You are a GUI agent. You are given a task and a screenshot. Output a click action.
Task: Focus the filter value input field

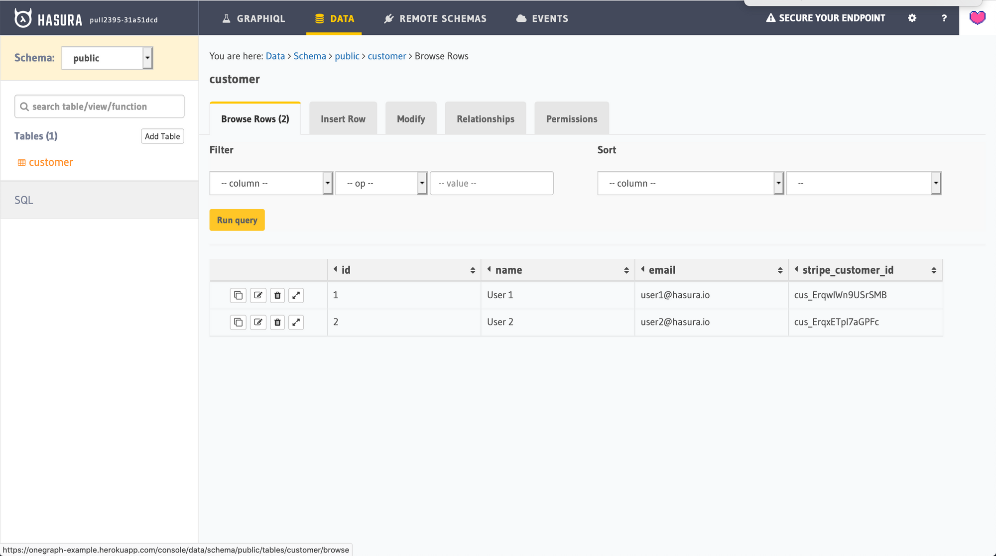tap(492, 183)
